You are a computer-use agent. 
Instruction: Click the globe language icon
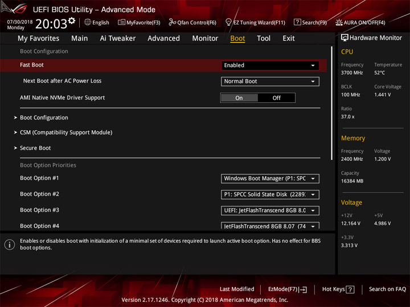[88, 22]
